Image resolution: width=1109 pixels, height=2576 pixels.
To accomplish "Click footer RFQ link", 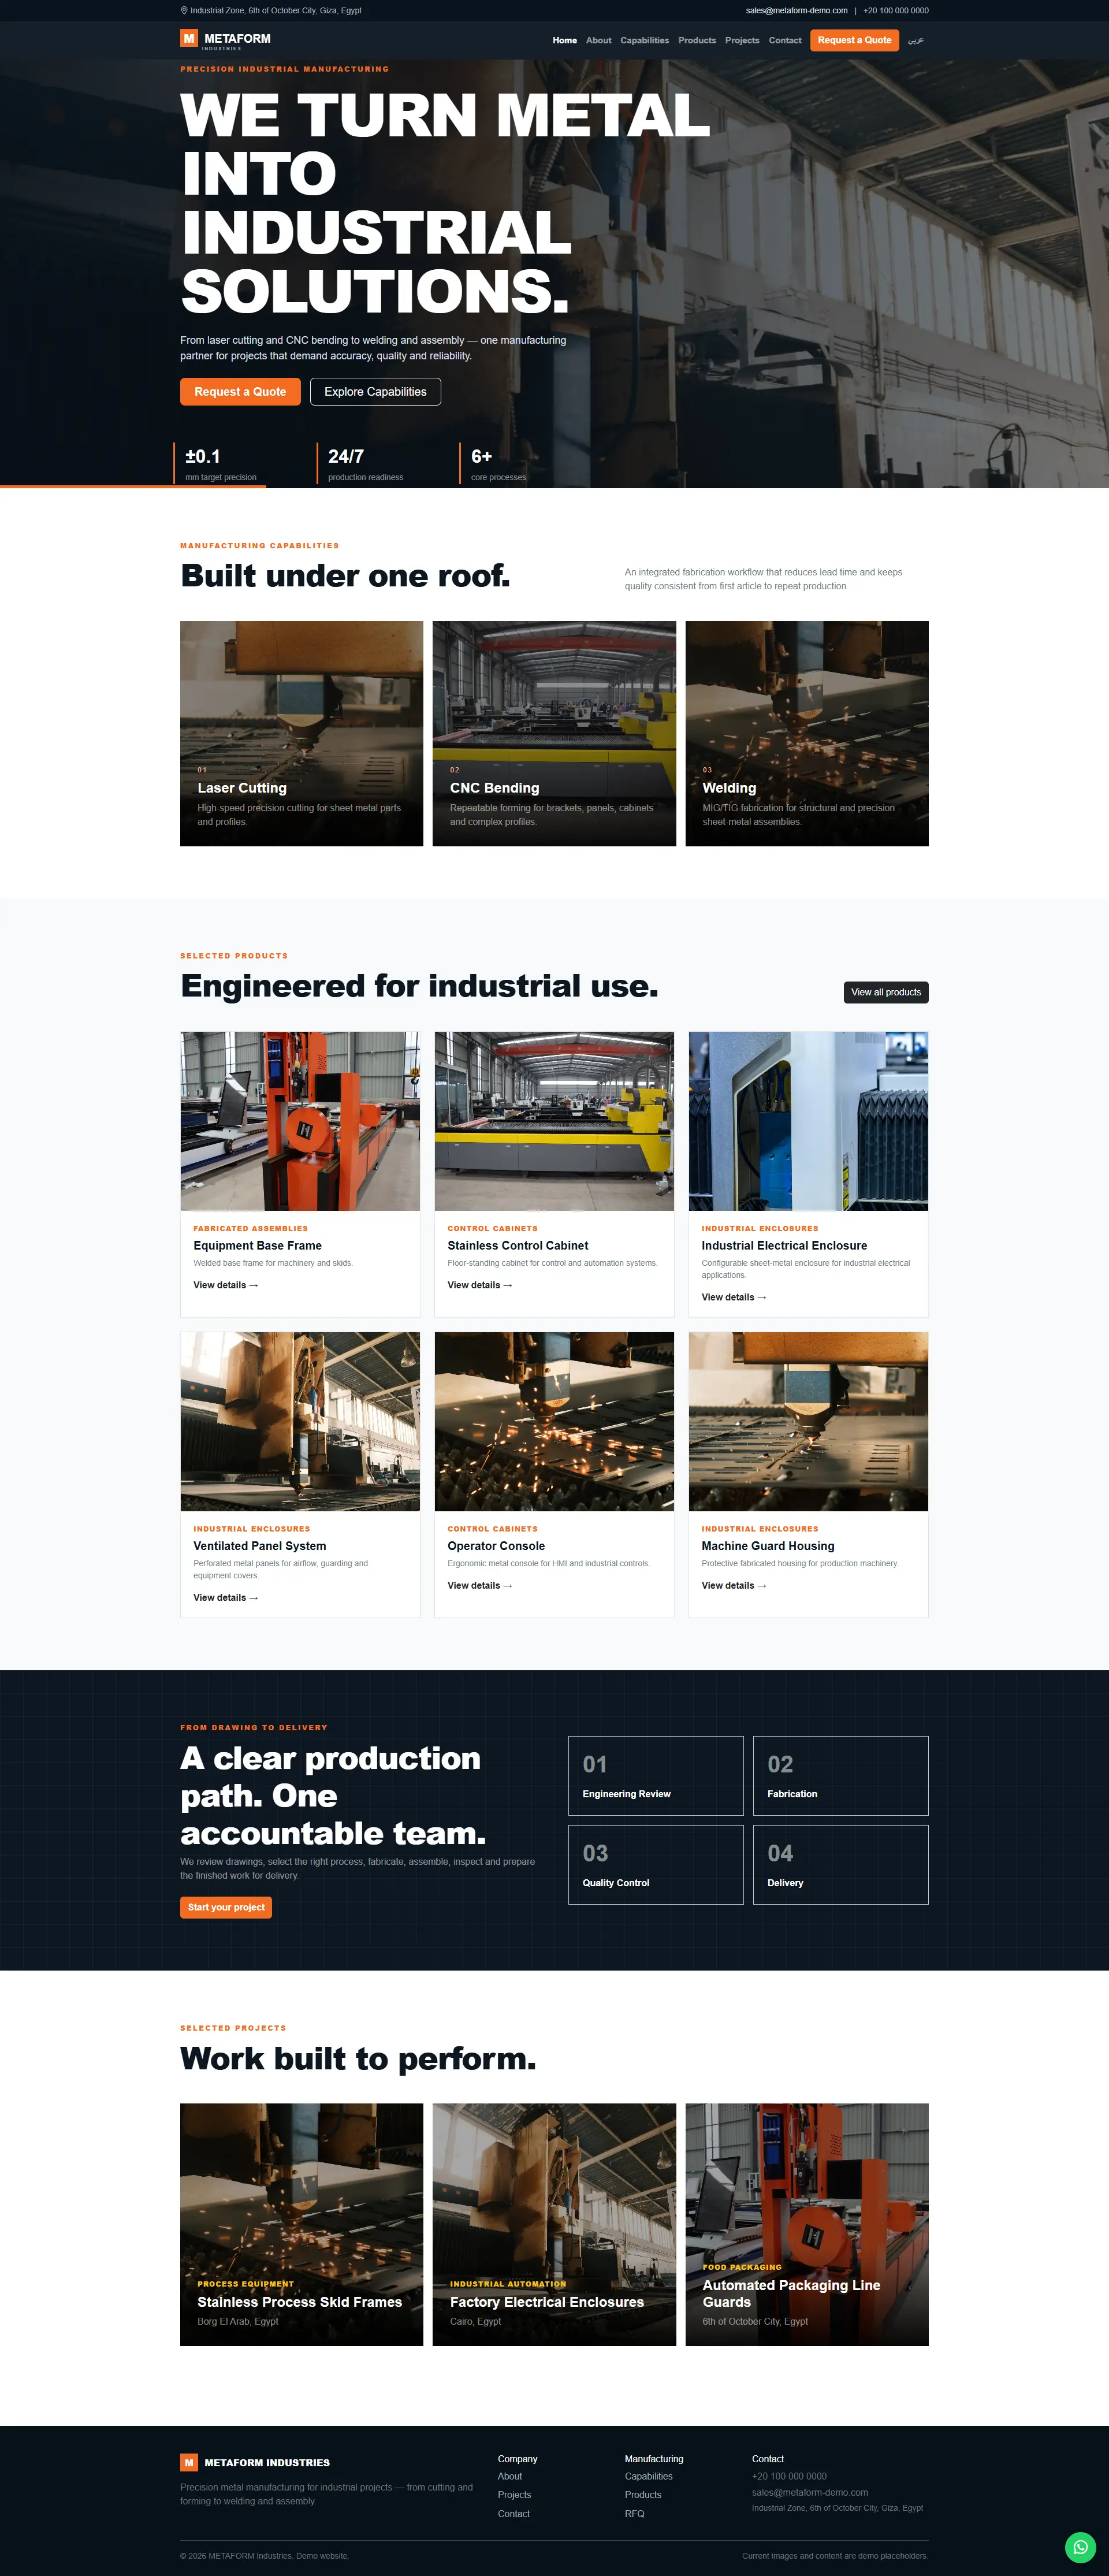I will [x=634, y=2513].
